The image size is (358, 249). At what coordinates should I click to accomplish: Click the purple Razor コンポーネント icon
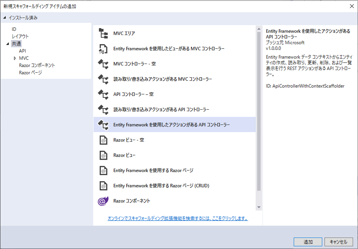[x=103, y=201]
